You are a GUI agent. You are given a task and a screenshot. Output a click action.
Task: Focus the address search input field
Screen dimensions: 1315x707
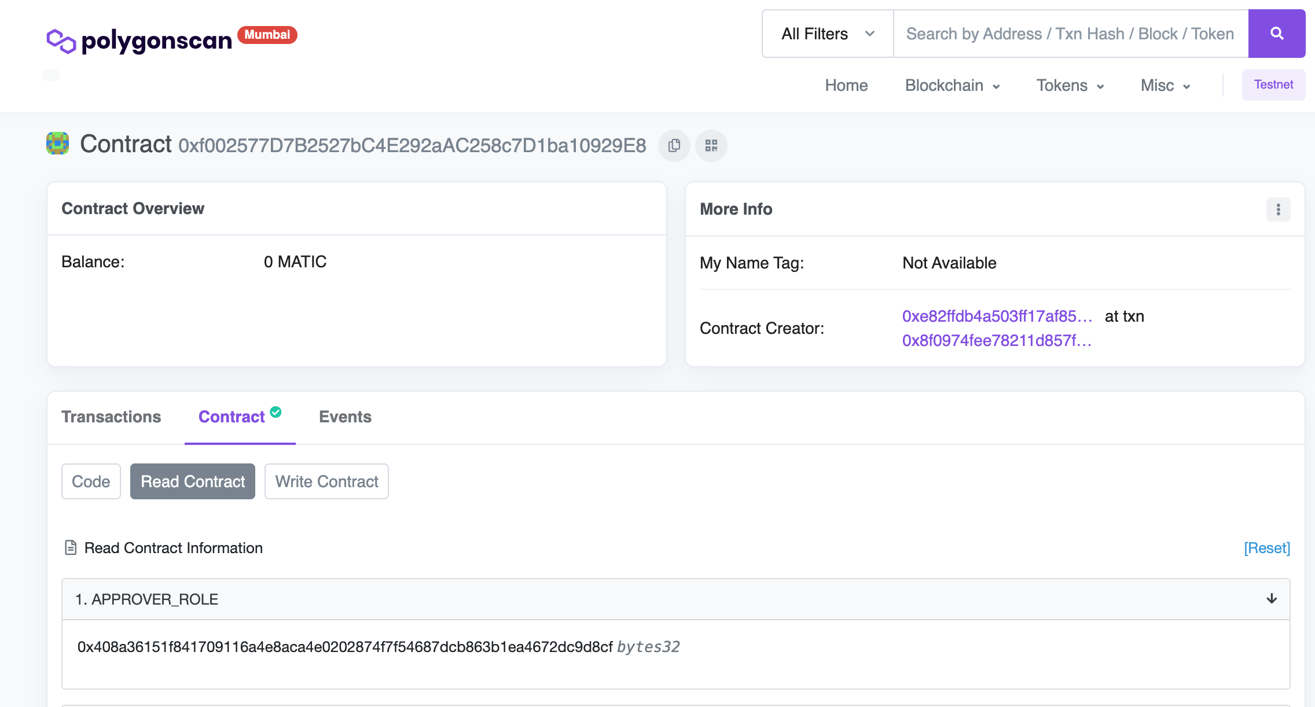tap(1070, 34)
